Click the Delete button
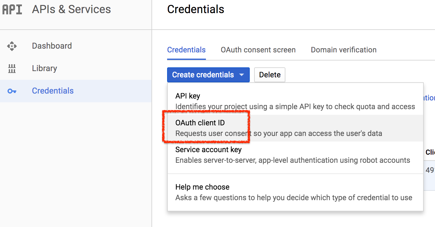Viewport: 435px width, 227px height. 270,75
